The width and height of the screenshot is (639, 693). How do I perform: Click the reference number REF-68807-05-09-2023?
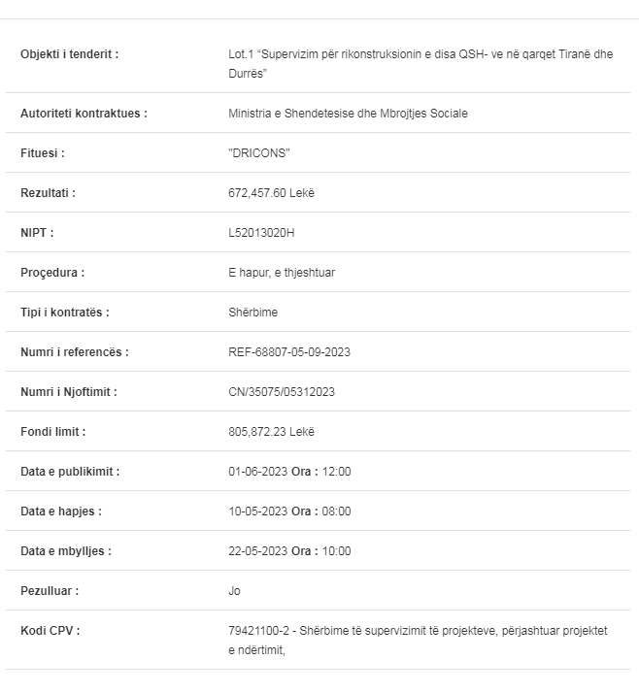288,352
